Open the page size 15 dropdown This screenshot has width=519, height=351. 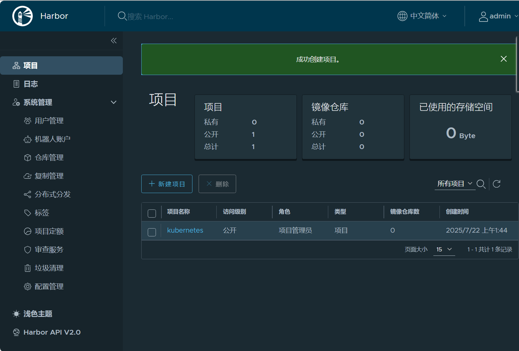444,249
